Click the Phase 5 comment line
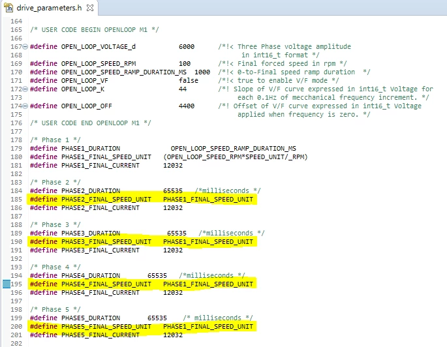447x347 pixels. click(x=55, y=310)
